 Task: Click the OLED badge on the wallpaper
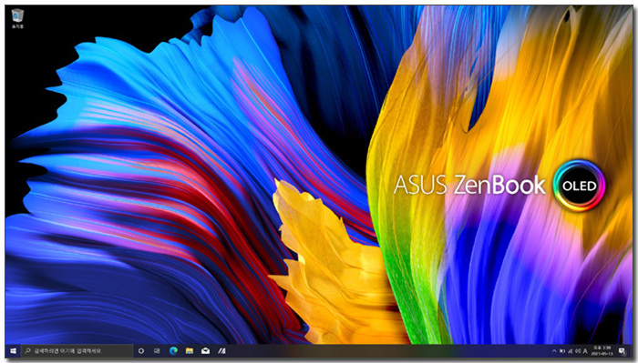pyautogui.click(x=579, y=186)
